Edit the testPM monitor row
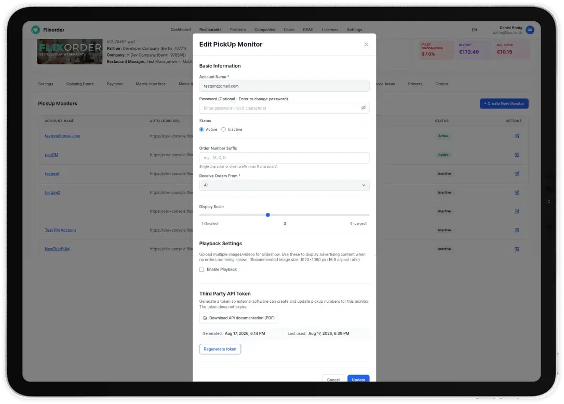This screenshot has height=404, width=564. [x=517, y=155]
